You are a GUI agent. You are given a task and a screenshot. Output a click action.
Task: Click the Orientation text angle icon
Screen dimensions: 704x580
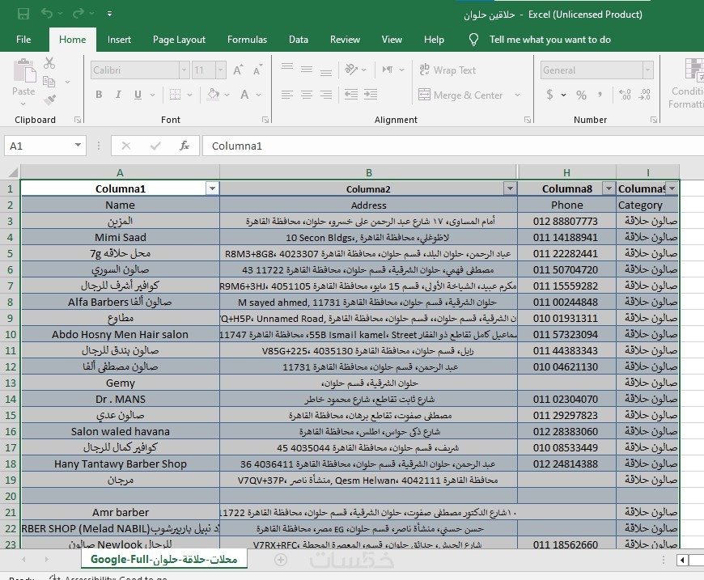(x=351, y=70)
